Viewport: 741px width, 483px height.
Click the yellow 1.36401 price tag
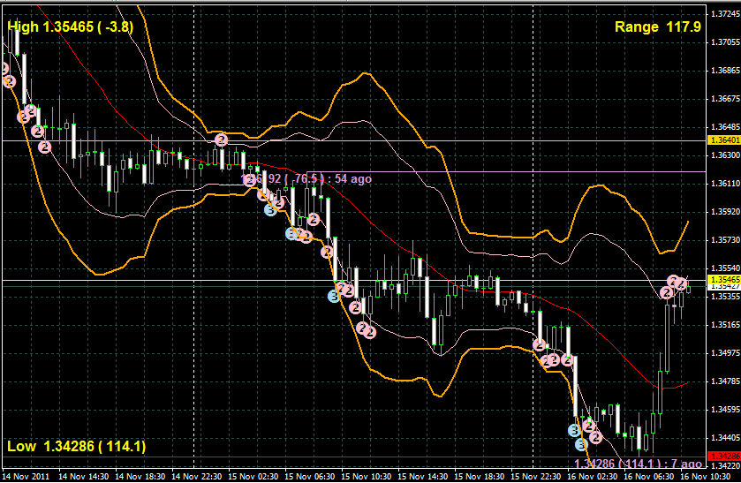pyautogui.click(x=724, y=140)
